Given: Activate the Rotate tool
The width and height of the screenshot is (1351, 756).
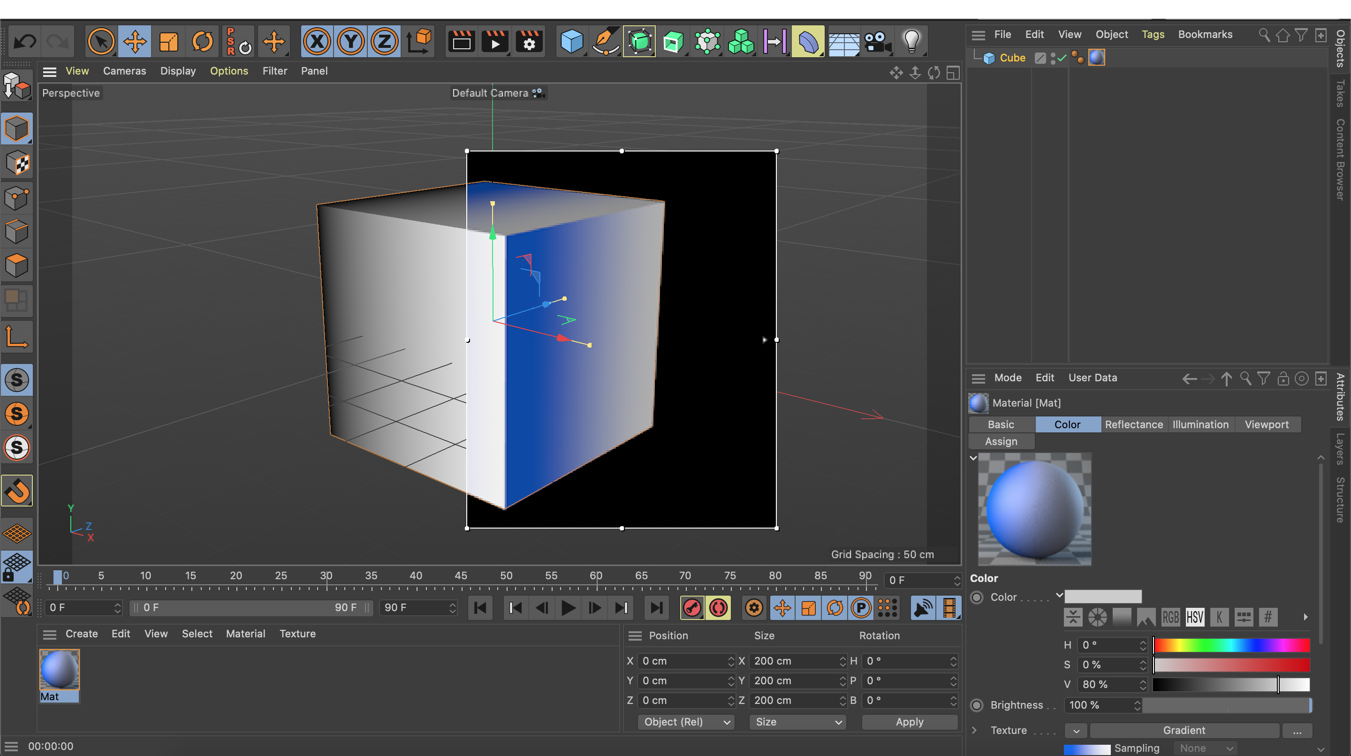Looking at the screenshot, I should [x=203, y=41].
